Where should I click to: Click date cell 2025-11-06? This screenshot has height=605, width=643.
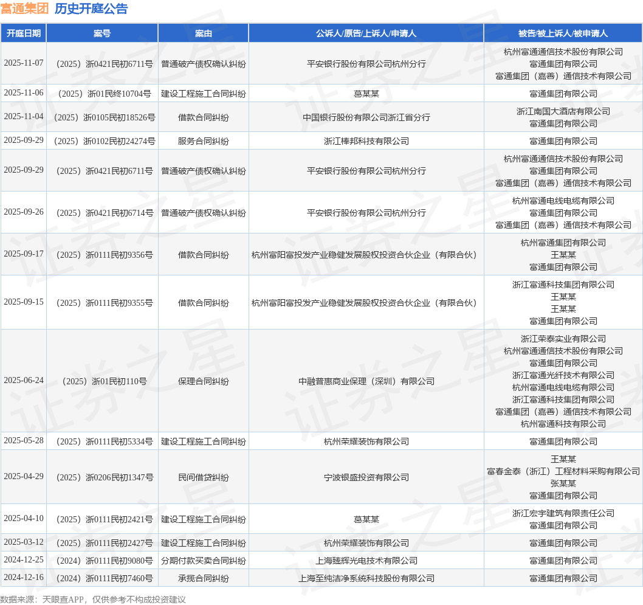pyautogui.click(x=23, y=93)
